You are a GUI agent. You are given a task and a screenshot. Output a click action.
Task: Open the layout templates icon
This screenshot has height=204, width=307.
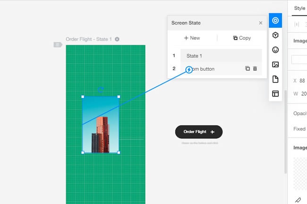[275, 94]
